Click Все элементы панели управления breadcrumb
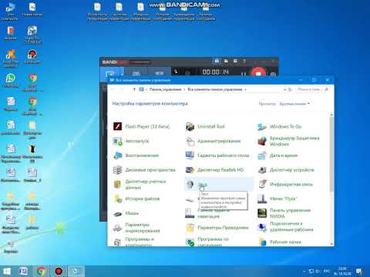 pyautogui.click(x=215, y=89)
